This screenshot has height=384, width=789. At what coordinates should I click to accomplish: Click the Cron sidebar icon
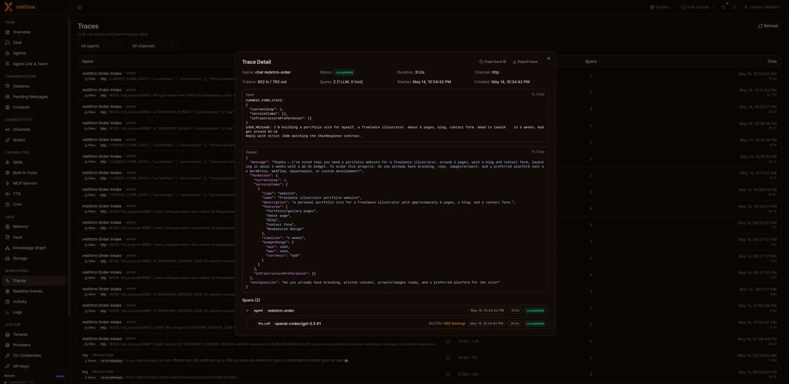[x=8, y=204]
